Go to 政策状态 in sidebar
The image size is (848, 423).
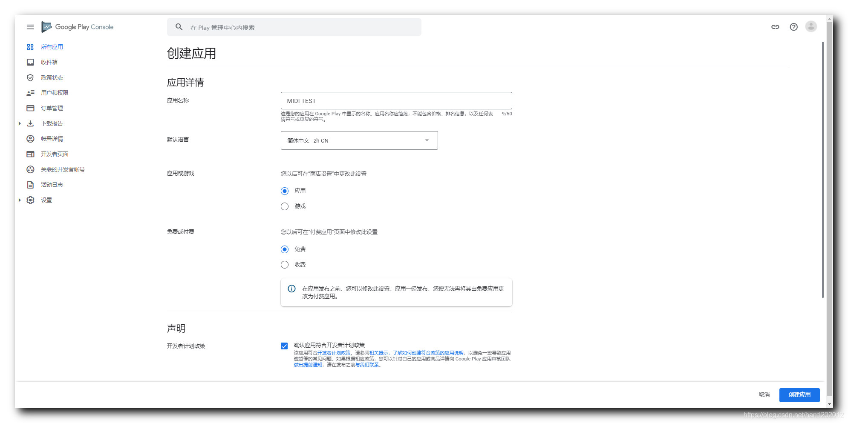52,77
